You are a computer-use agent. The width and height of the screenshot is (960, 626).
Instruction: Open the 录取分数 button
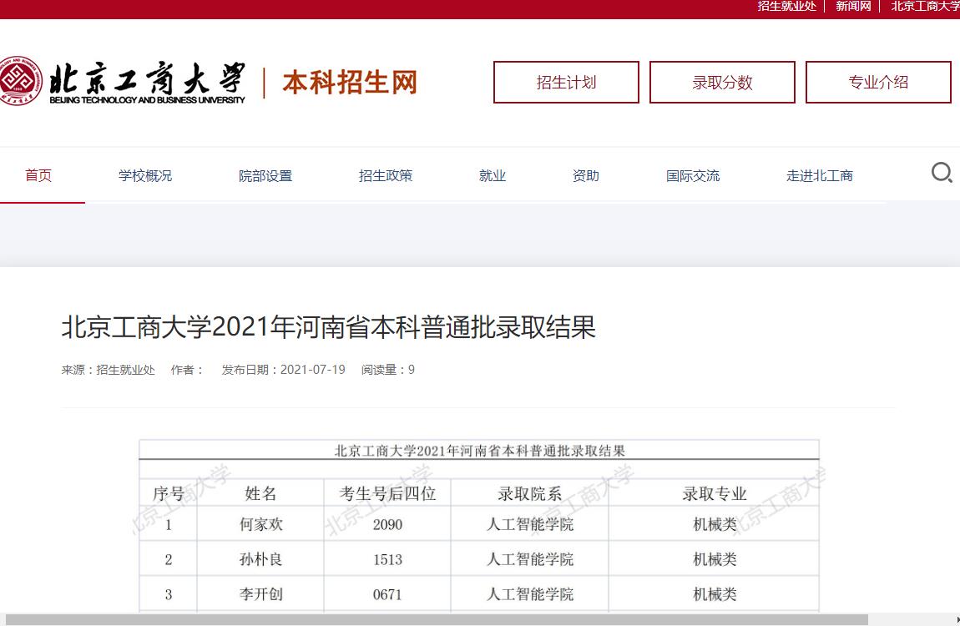722,82
